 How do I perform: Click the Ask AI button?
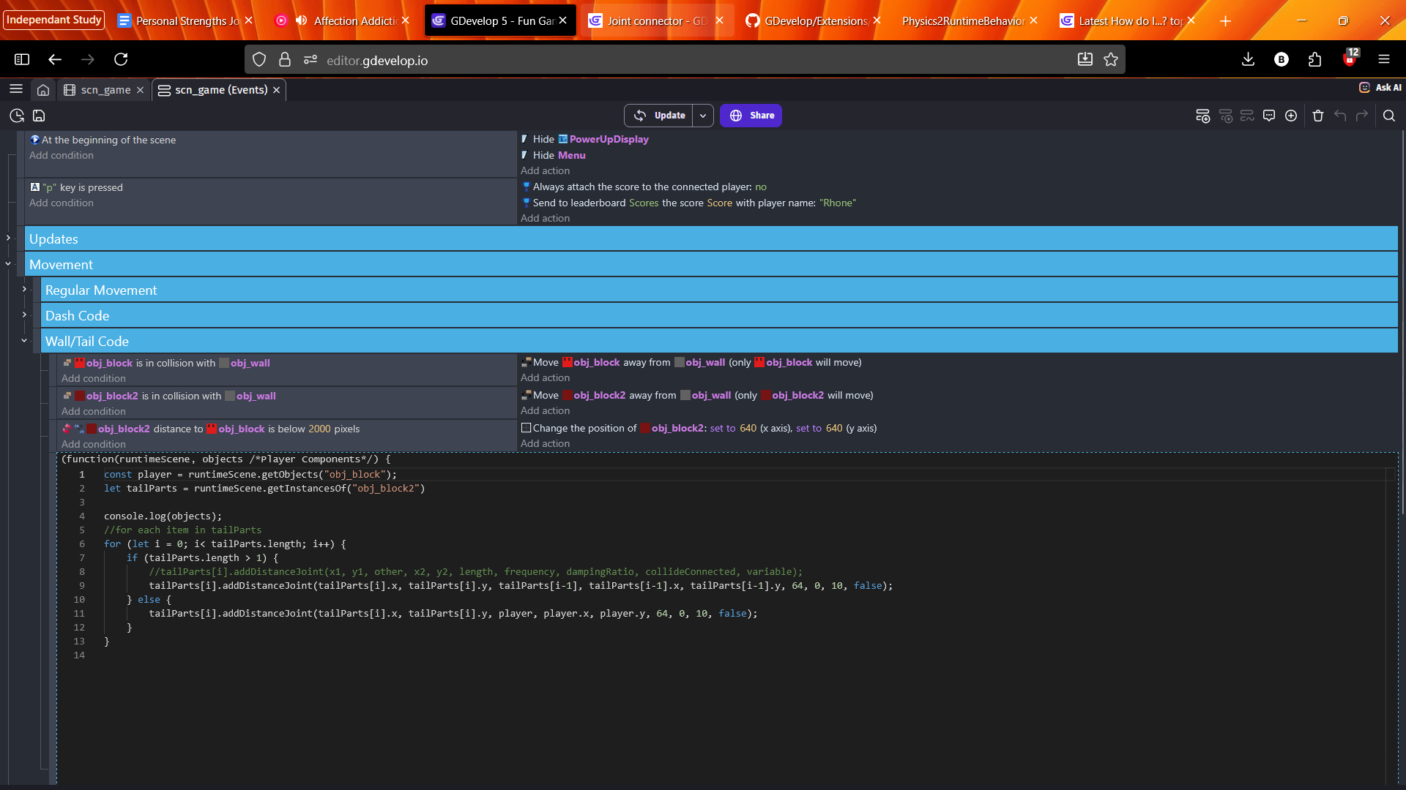[1380, 88]
